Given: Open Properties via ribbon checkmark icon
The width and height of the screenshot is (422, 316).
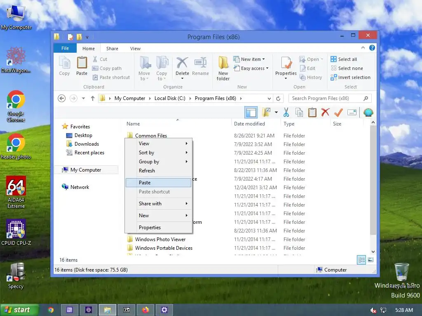Looking at the screenshot, I should pos(286,63).
